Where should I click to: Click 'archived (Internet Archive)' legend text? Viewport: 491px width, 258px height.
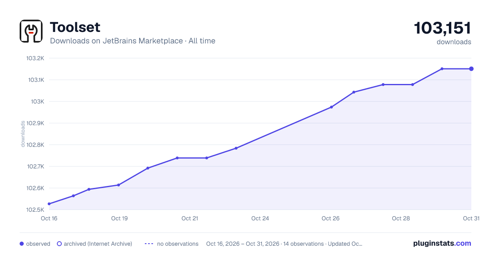pyautogui.click(x=98, y=244)
